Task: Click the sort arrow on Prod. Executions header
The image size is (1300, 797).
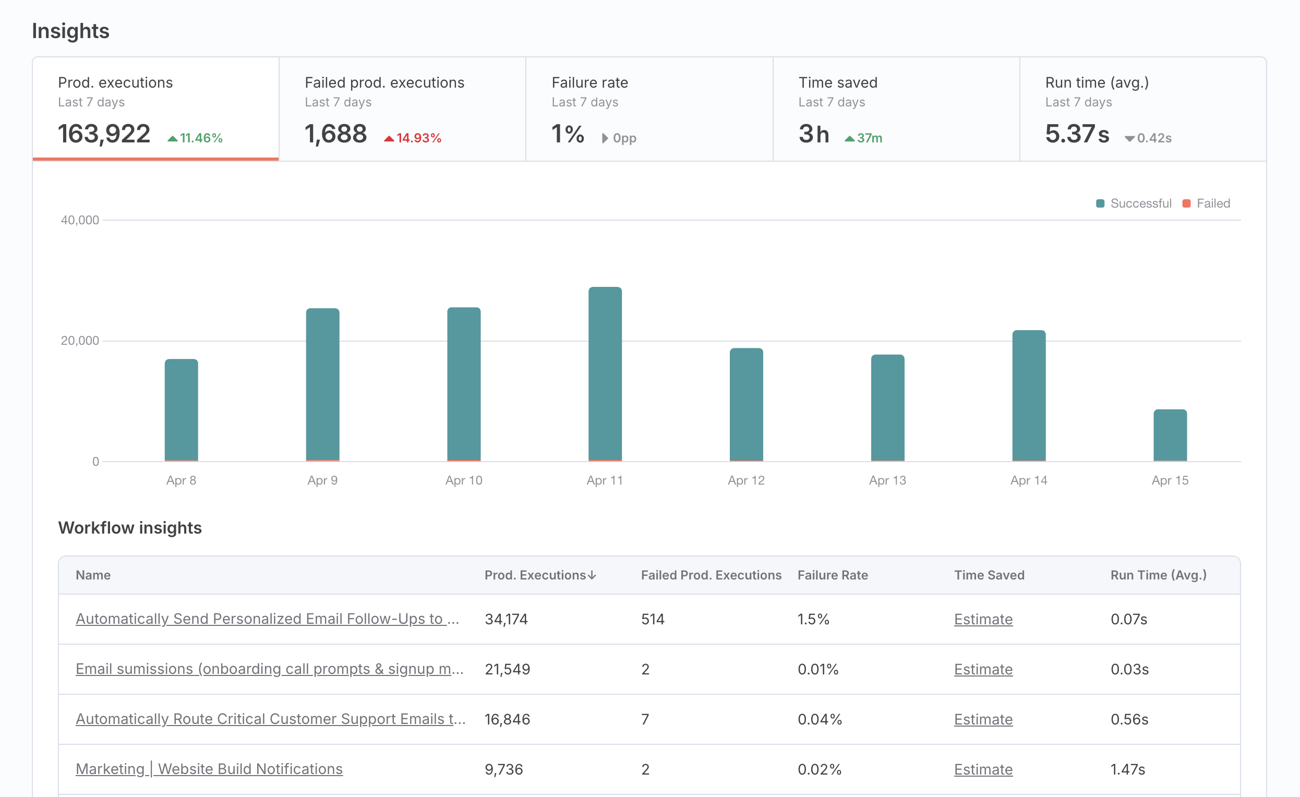Action: pos(593,575)
